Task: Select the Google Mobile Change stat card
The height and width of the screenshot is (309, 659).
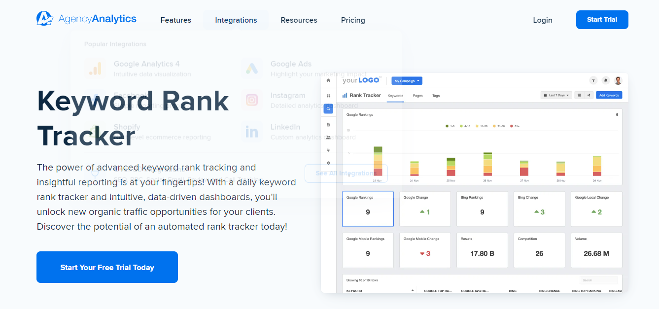Action: 425,250
